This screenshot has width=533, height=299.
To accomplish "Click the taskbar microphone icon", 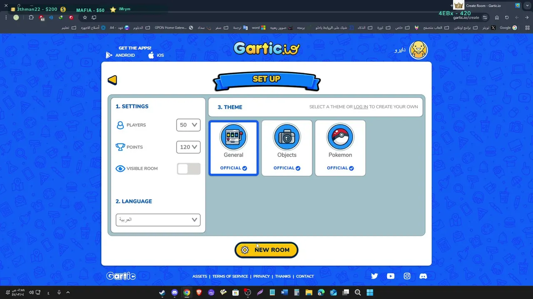I will coord(59,292).
